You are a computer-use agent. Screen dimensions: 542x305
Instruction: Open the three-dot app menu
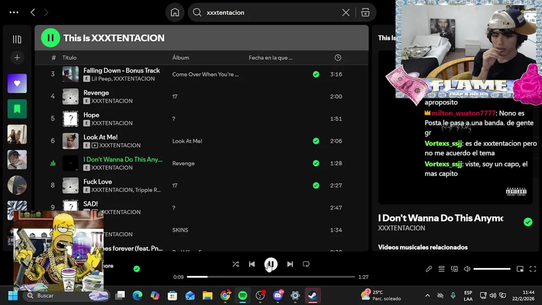[x=14, y=13]
